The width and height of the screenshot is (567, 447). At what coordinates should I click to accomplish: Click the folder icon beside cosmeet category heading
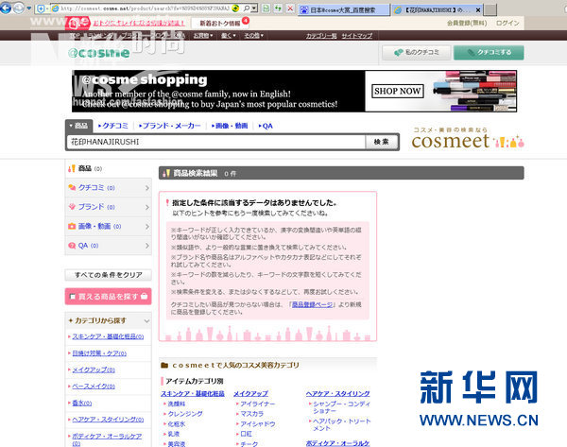pyautogui.click(x=164, y=366)
